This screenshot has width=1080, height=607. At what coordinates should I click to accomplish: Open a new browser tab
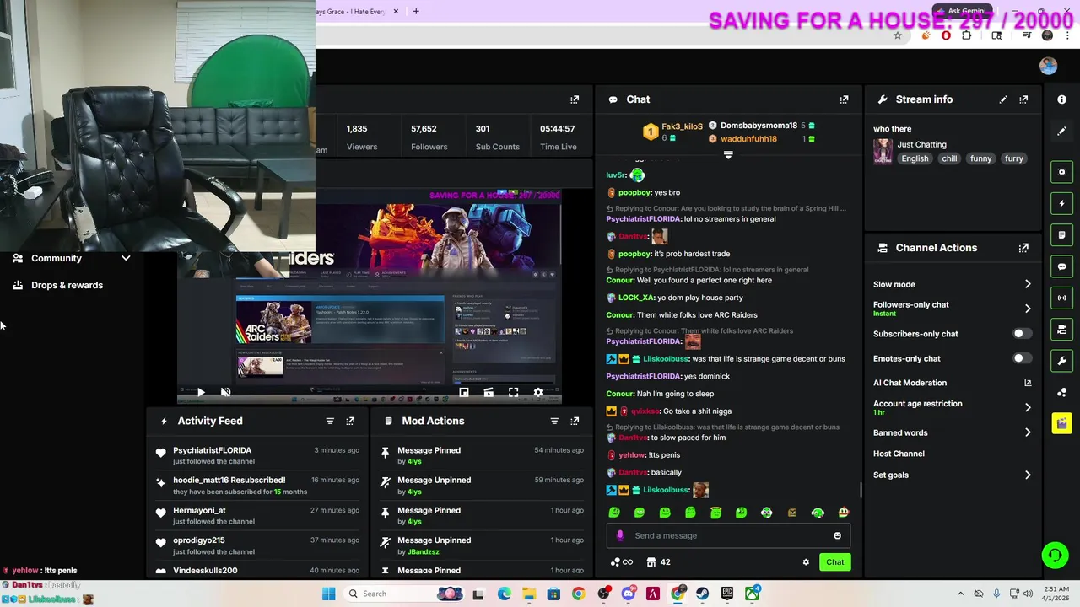tap(416, 11)
